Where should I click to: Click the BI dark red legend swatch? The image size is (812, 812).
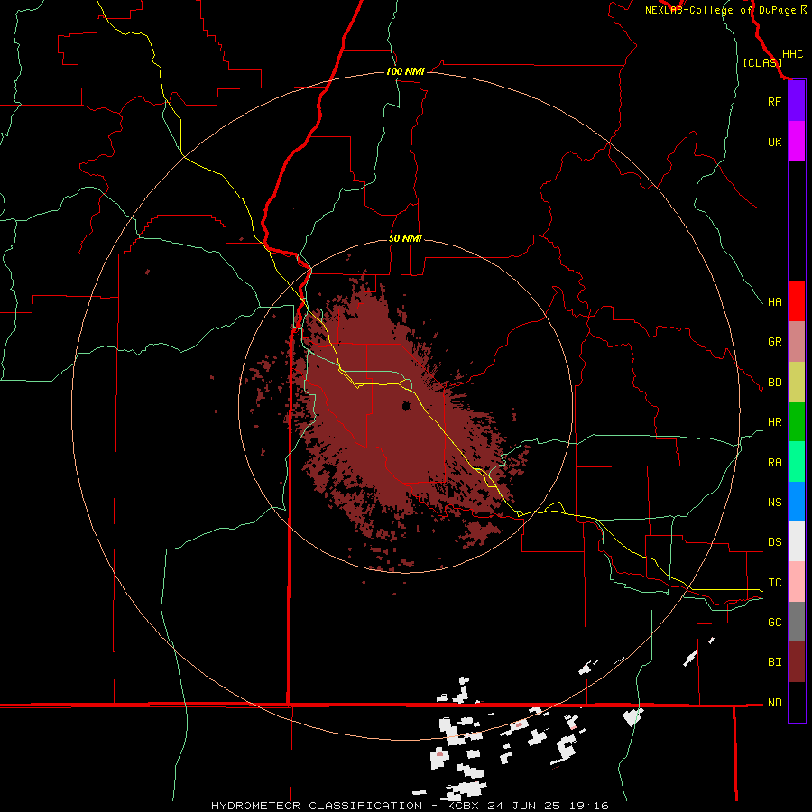(x=797, y=662)
